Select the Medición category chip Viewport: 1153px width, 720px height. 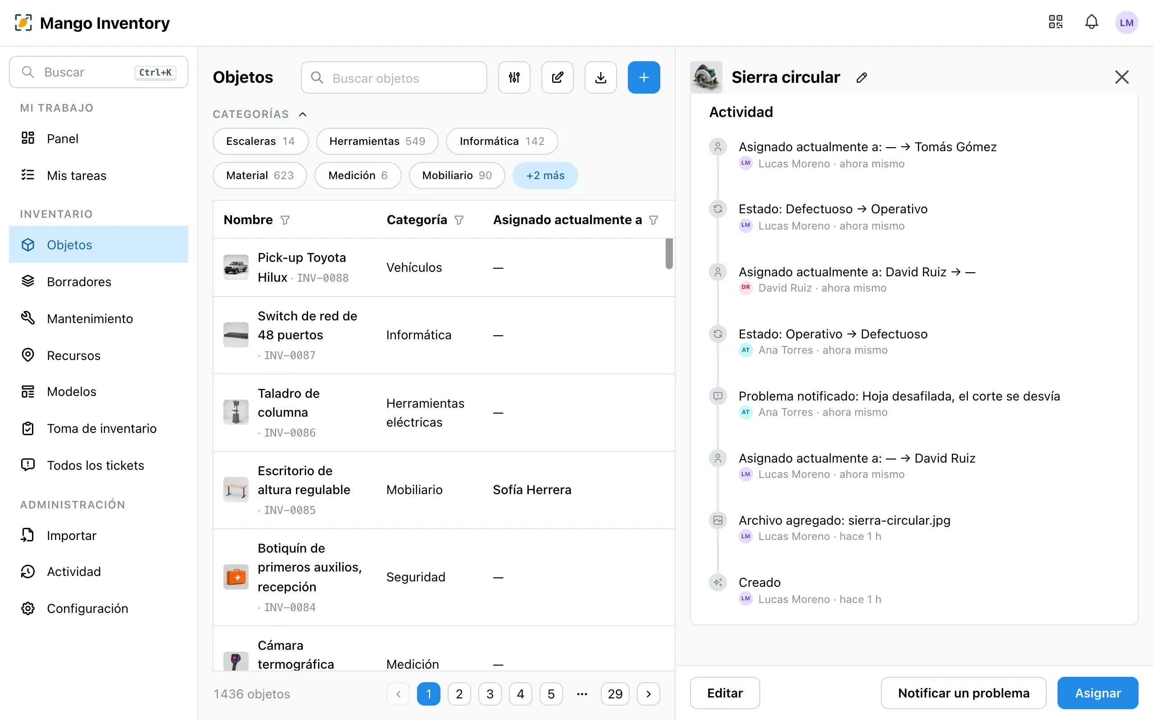pos(358,175)
